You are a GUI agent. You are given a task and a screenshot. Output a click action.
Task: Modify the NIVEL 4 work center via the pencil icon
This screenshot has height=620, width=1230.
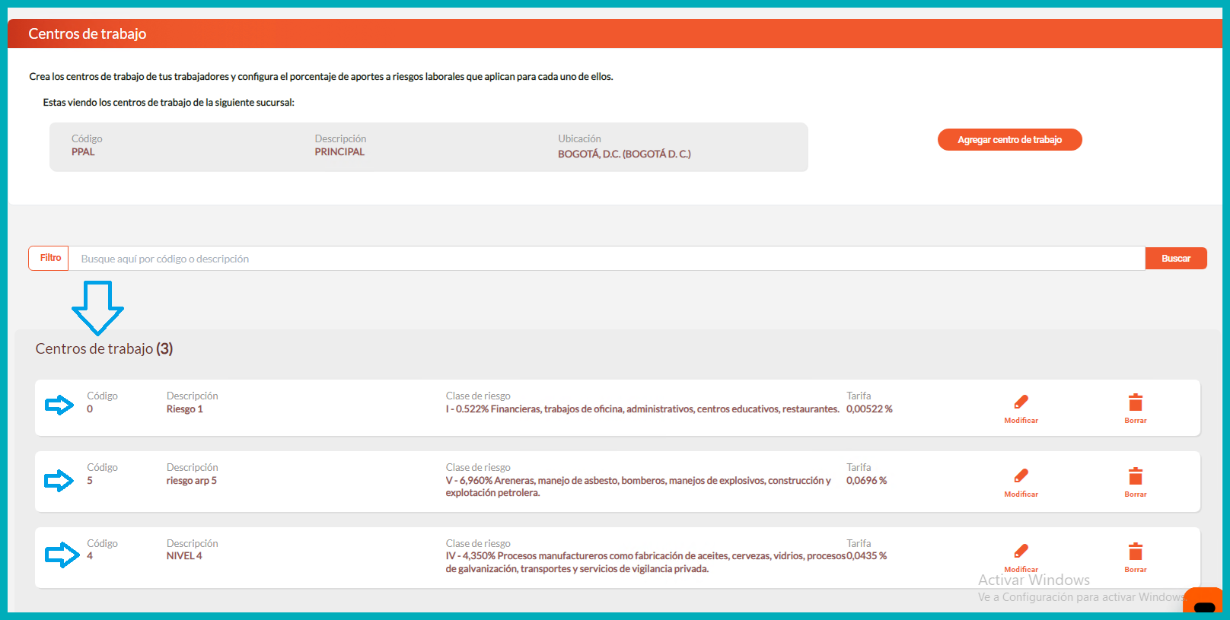1021,551
